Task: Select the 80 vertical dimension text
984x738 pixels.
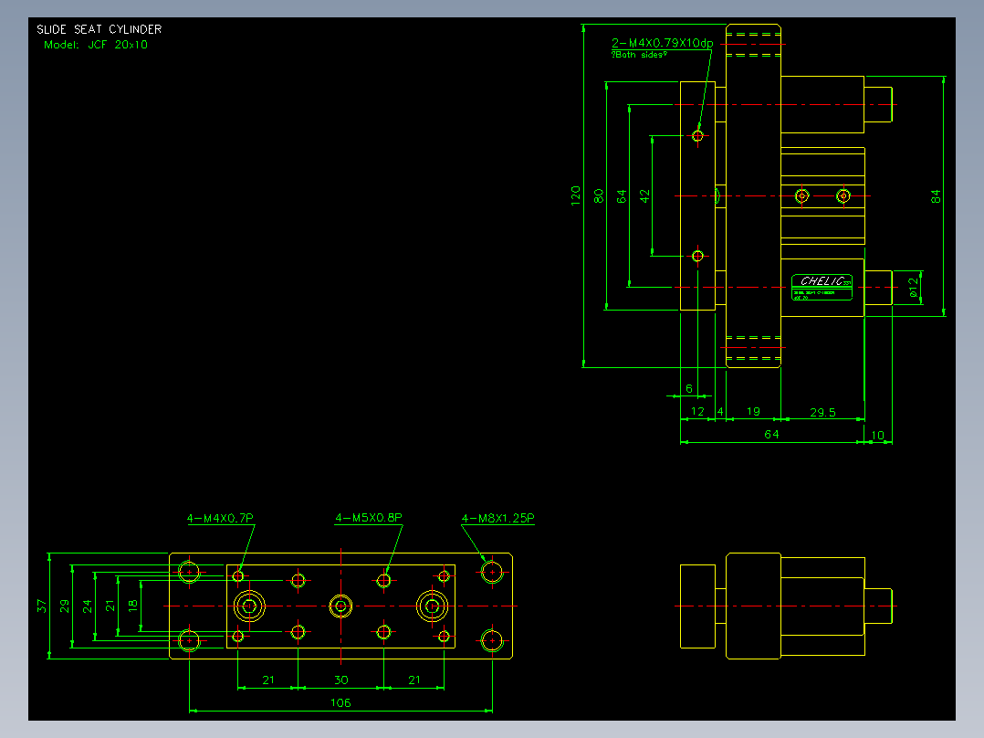Action: tap(599, 196)
